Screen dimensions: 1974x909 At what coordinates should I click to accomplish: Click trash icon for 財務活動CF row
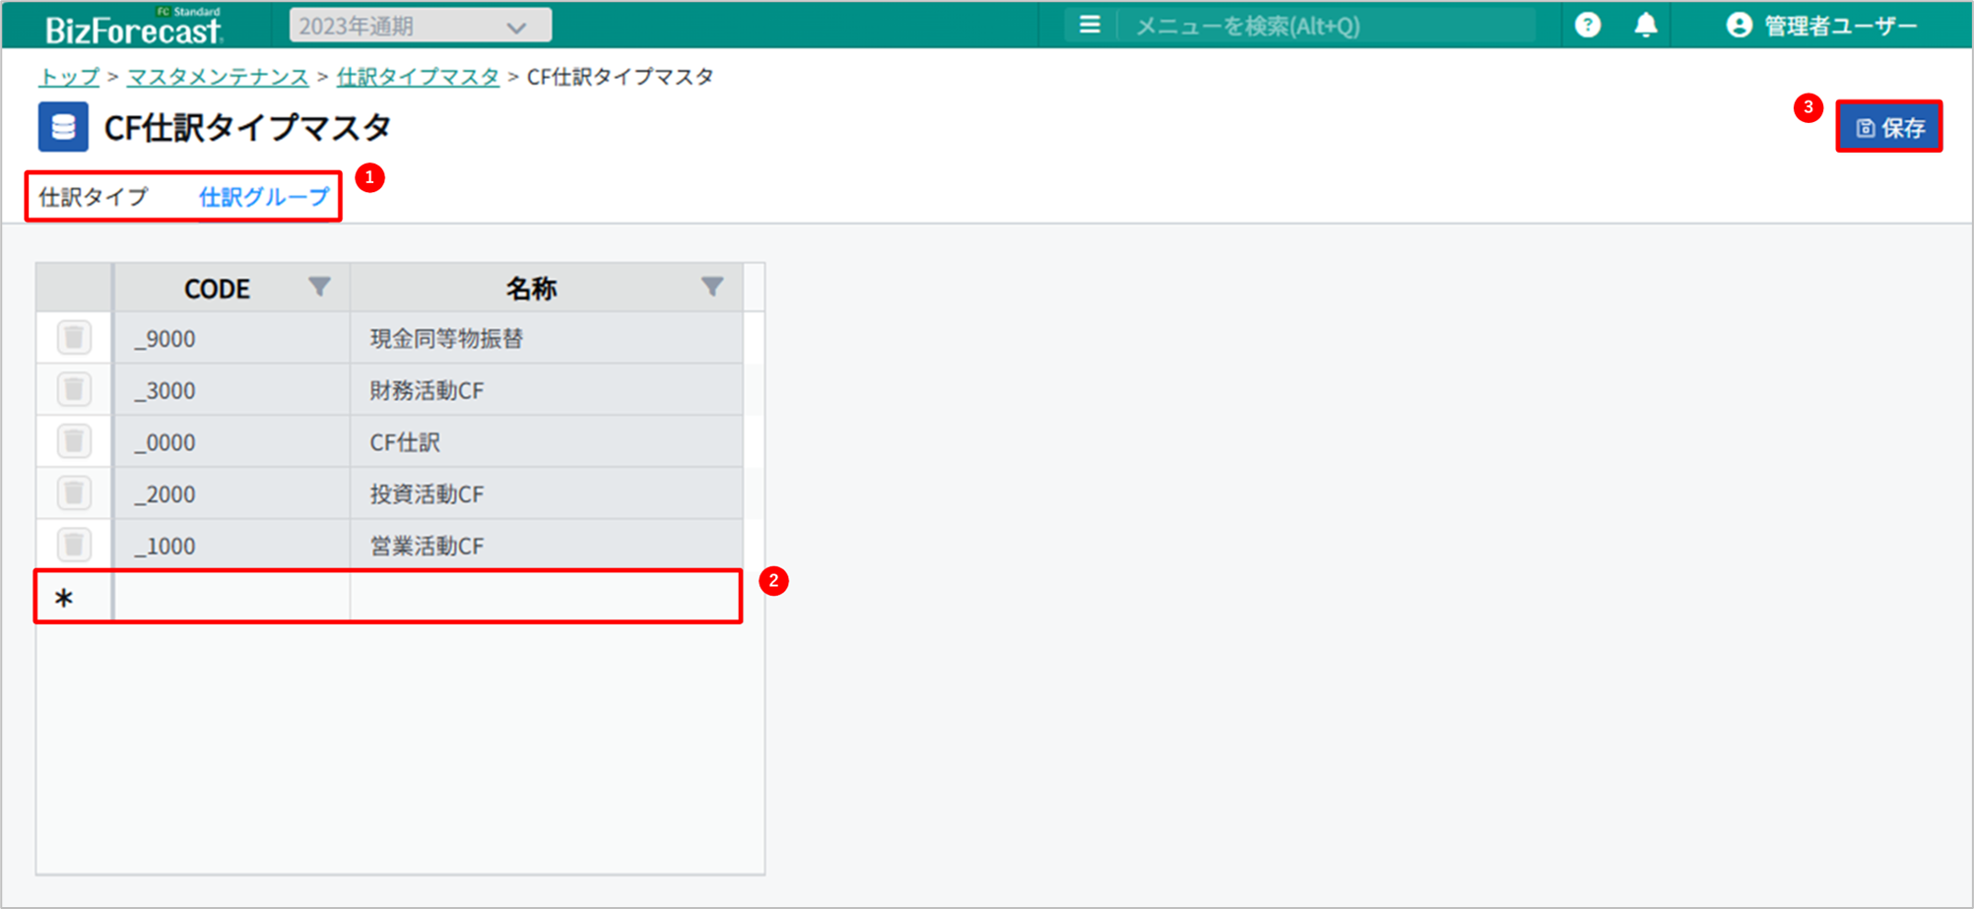74,390
